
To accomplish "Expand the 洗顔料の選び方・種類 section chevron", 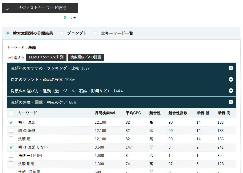I will 231,91.
